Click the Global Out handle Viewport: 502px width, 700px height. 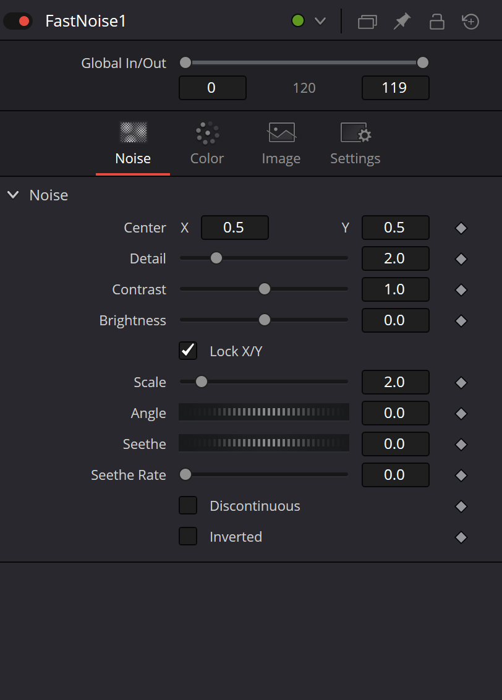tap(423, 62)
